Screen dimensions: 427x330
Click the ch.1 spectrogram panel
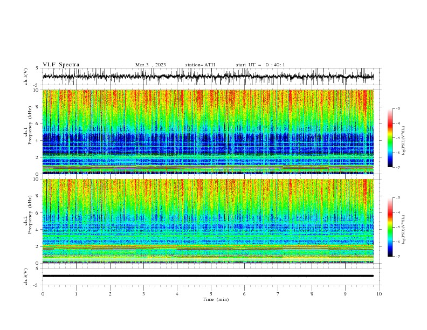point(208,132)
